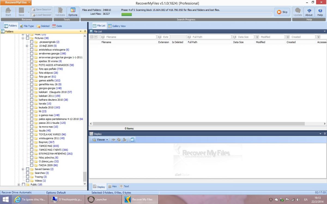Open the Windows Start button
The image size is (327, 204).
coord(6,200)
